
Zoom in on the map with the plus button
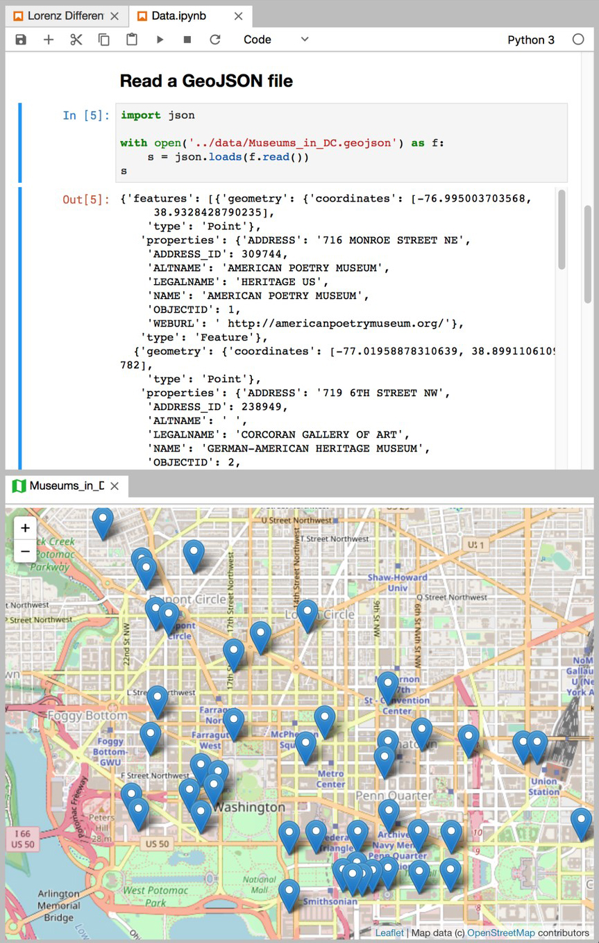pyautogui.click(x=25, y=528)
